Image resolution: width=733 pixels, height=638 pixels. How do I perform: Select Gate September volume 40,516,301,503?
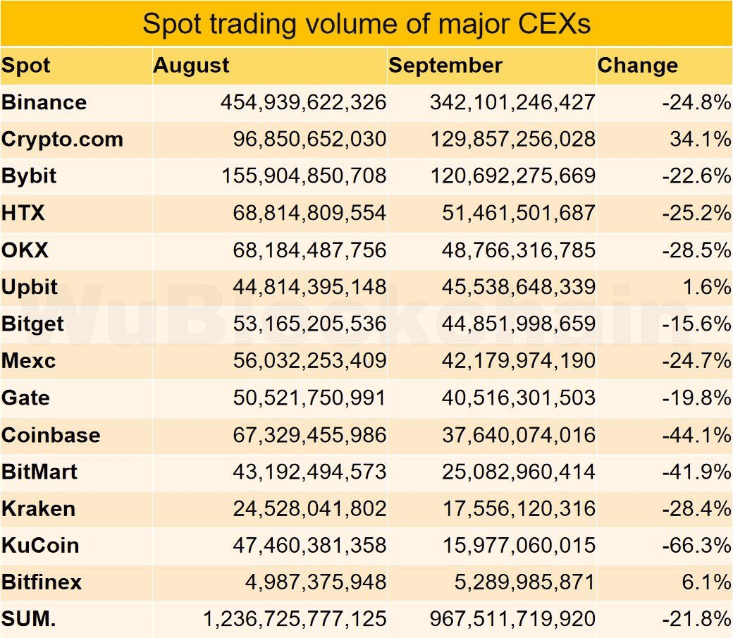tap(519, 398)
